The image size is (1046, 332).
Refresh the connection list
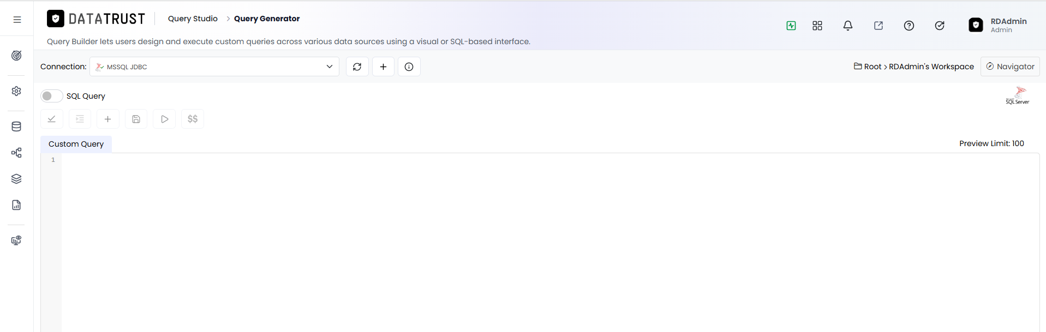click(357, 67)
